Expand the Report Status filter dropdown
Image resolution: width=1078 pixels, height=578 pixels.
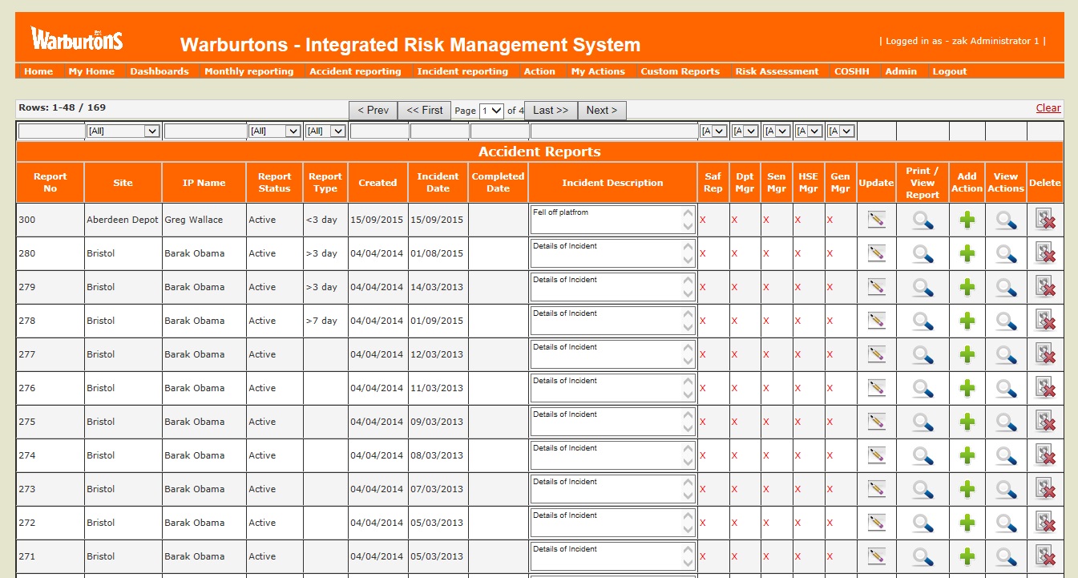274,131
